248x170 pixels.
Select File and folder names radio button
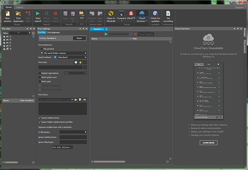(42, 53)
